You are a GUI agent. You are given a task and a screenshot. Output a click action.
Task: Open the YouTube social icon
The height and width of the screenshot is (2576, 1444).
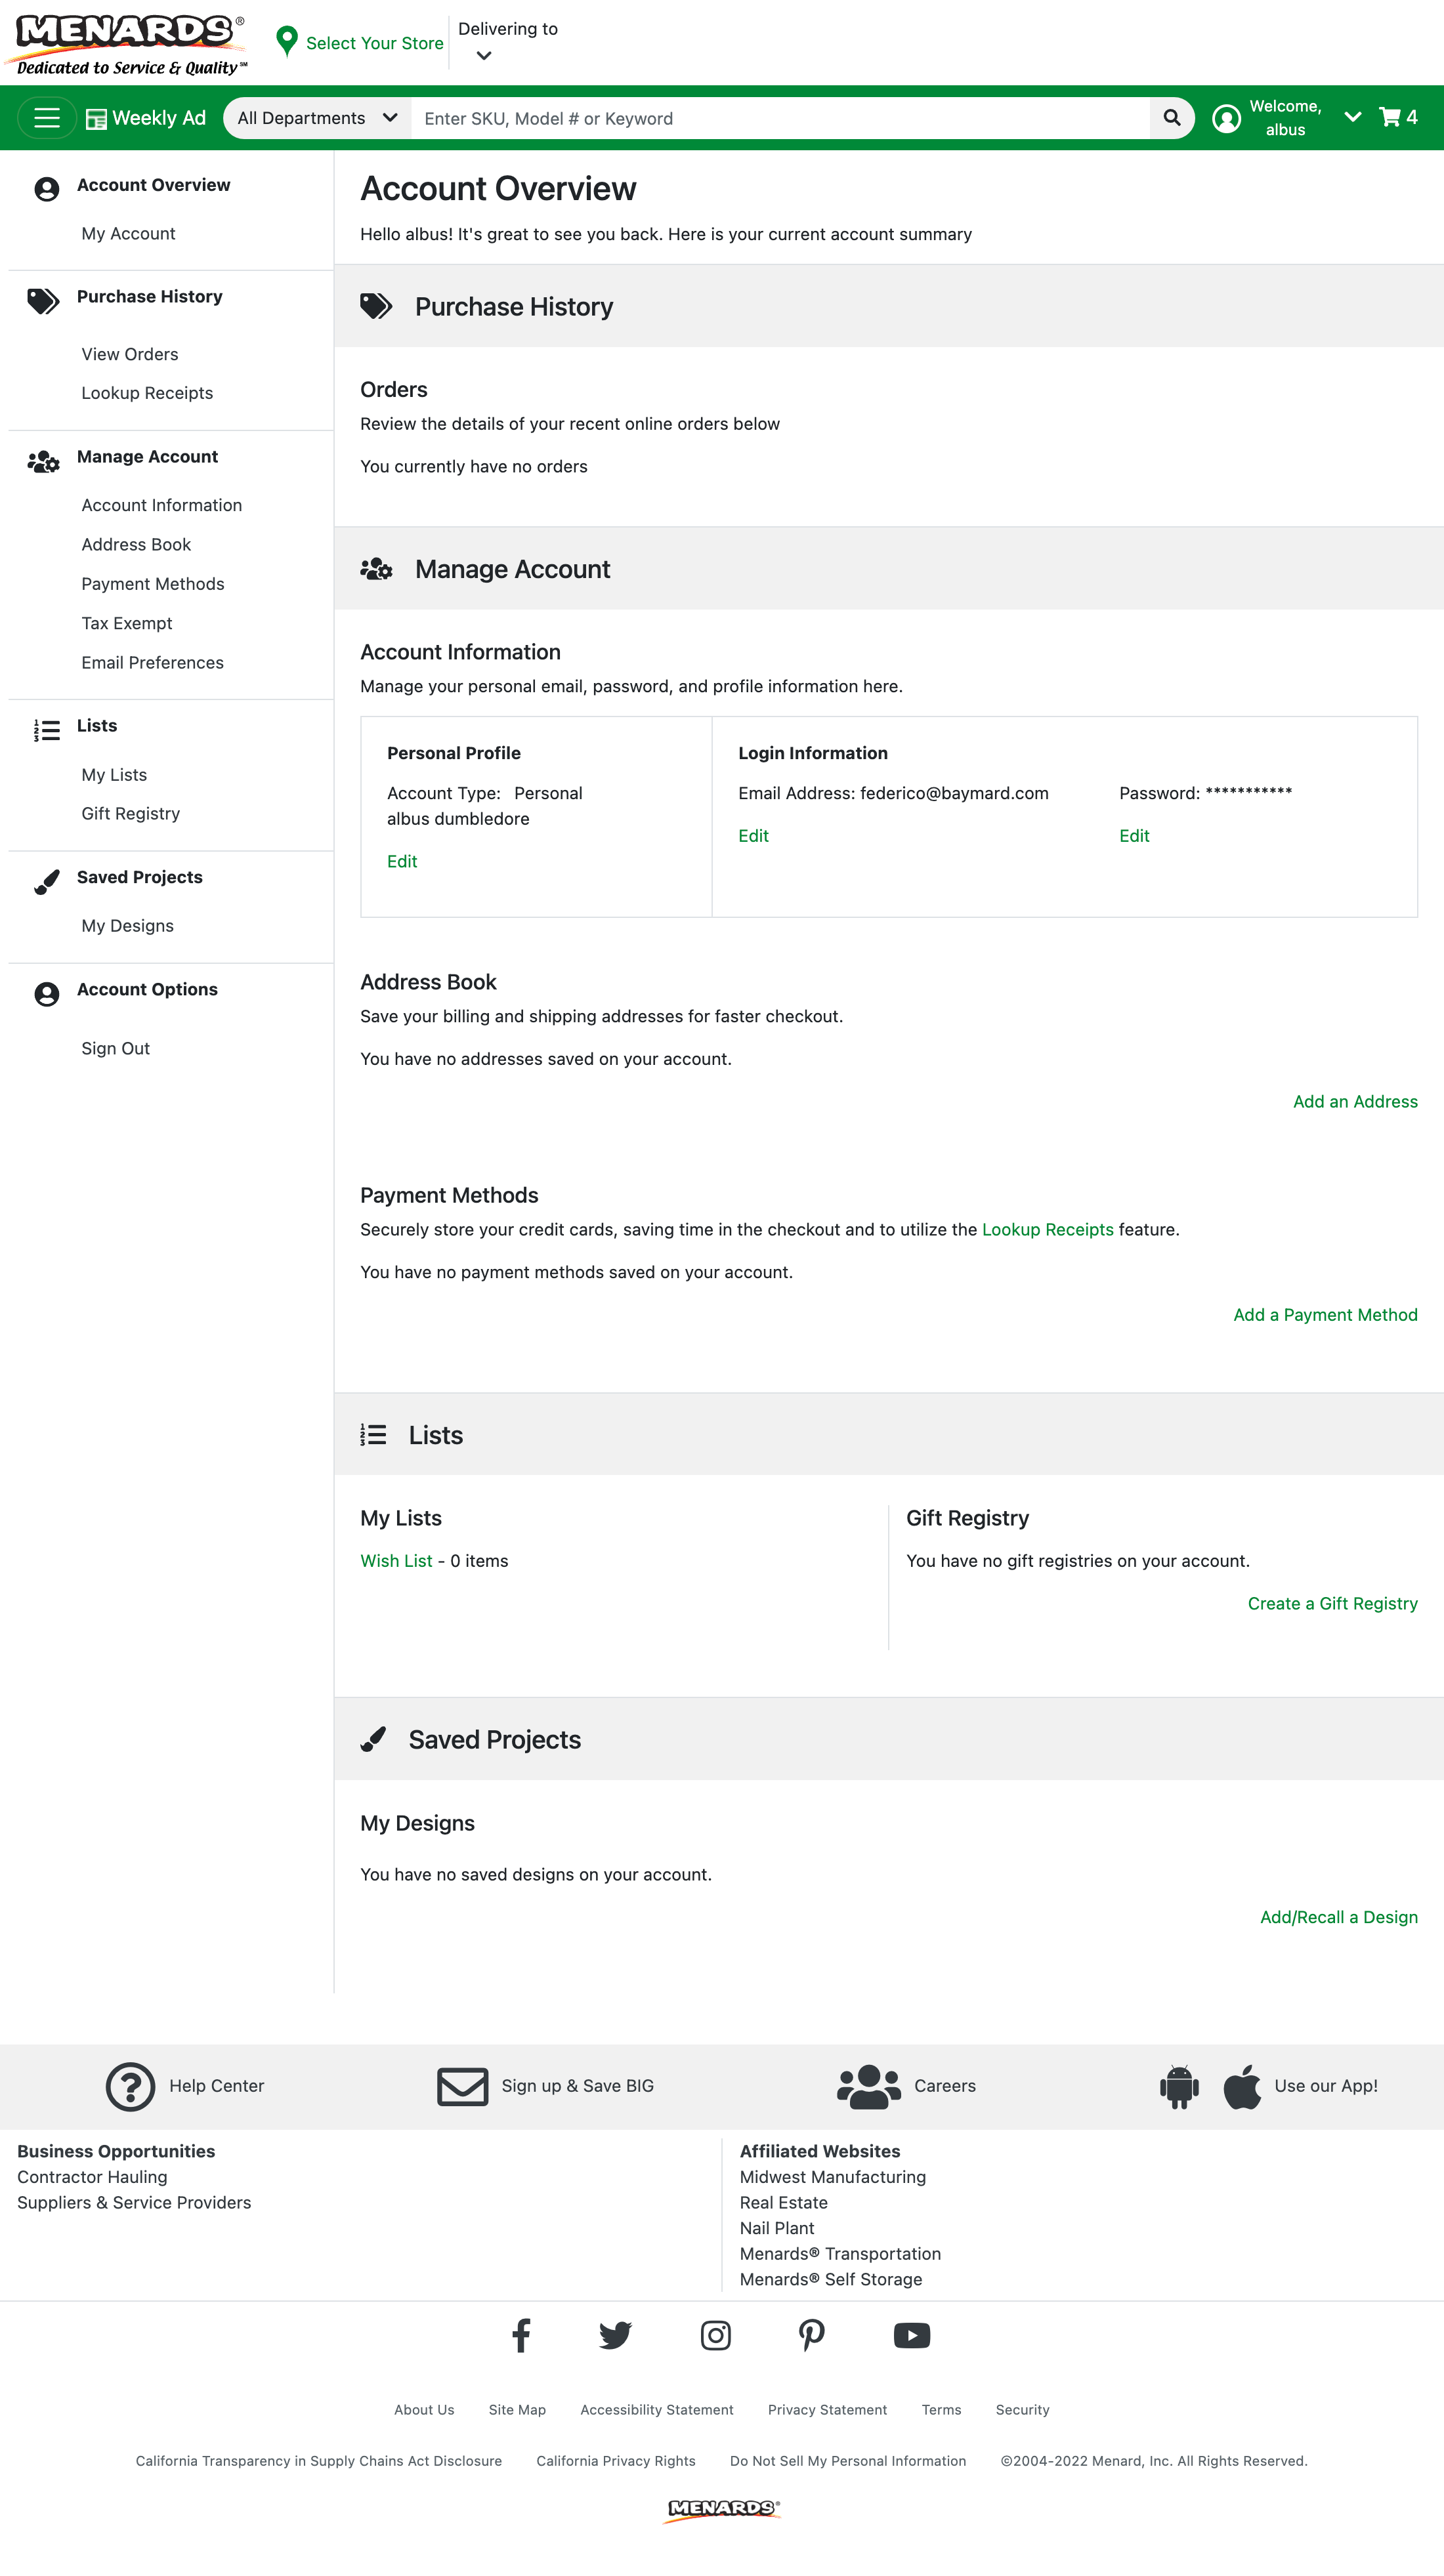click(911, 2334)
